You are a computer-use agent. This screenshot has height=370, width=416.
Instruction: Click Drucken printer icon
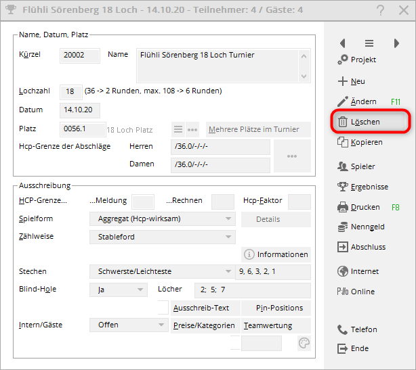click(x=343, y=207)
